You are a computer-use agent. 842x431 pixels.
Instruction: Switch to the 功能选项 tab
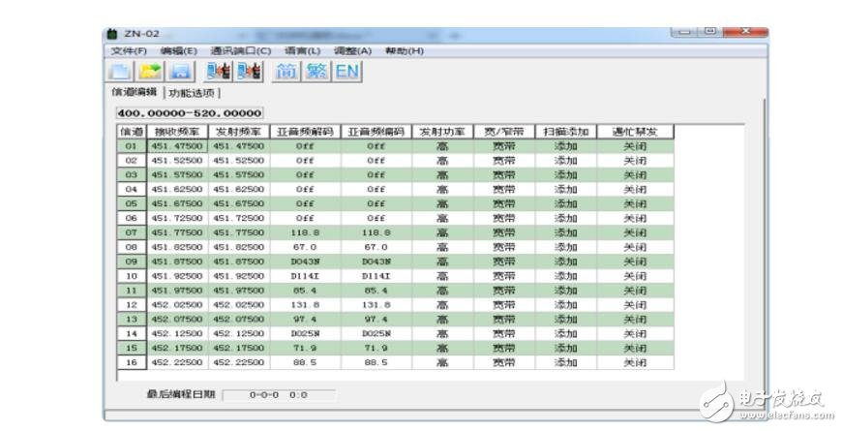(192, 93)
